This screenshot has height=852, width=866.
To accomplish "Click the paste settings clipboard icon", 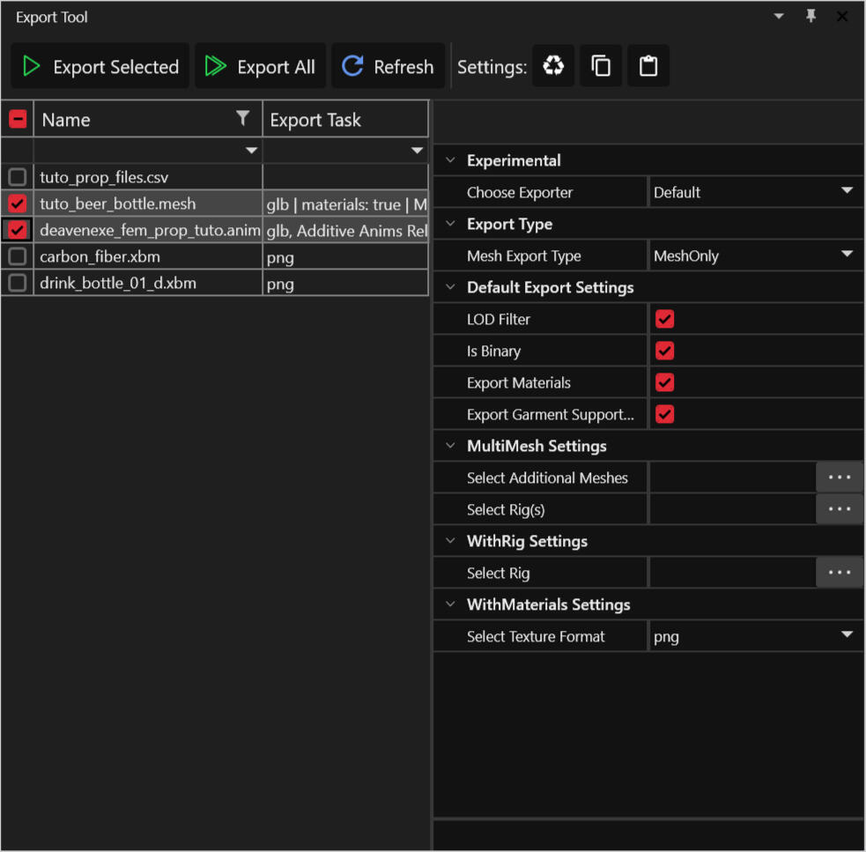I will click(648, 66).
